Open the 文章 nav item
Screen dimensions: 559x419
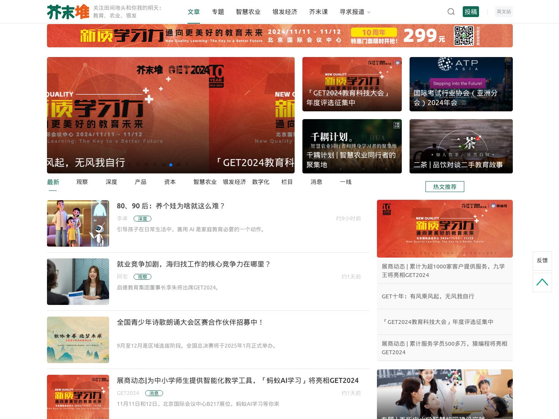click(194, 12)
